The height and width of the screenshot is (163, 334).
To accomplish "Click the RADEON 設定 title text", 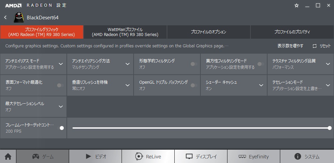I will point(47,6).
